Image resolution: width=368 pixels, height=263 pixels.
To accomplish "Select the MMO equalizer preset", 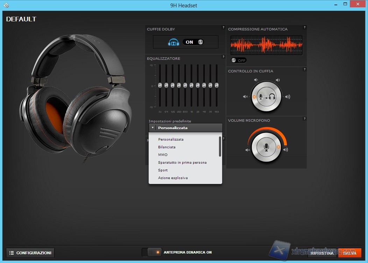I will click(163, 155).
